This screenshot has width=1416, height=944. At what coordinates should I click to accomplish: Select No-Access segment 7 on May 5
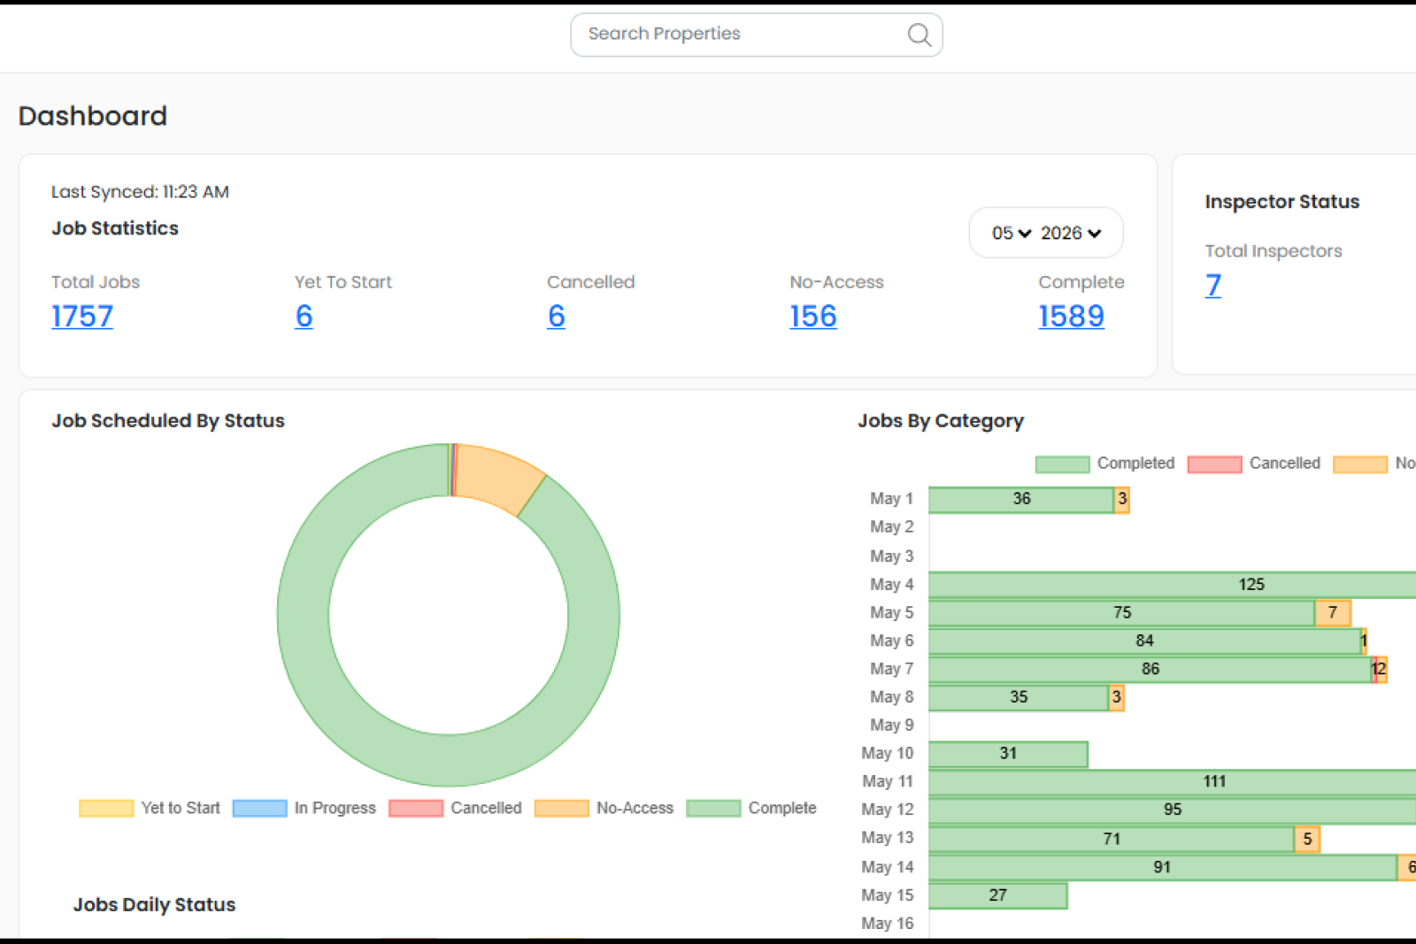click(1333, 612)
